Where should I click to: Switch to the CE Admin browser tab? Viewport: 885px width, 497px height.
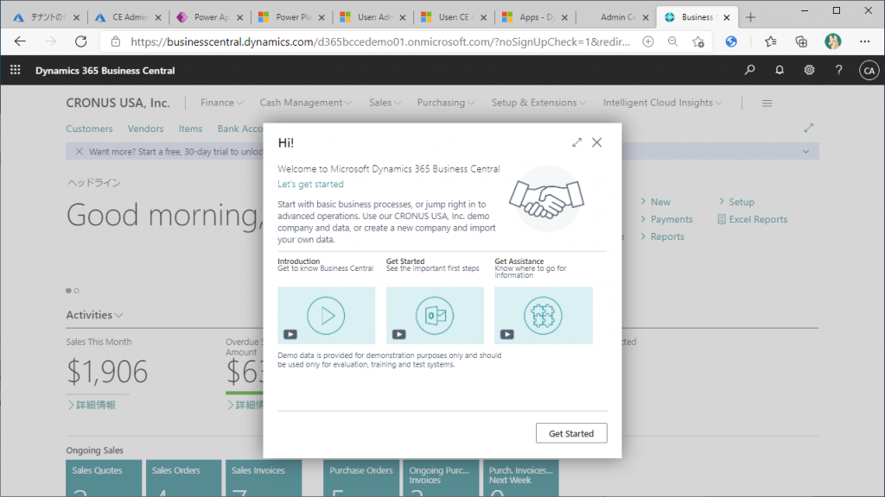[130, 17]
